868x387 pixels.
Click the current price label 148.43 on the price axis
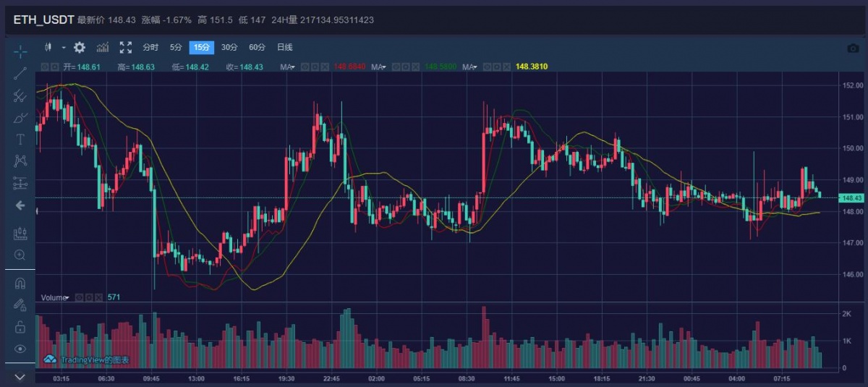pyautogui.click(x=851, y=197)
